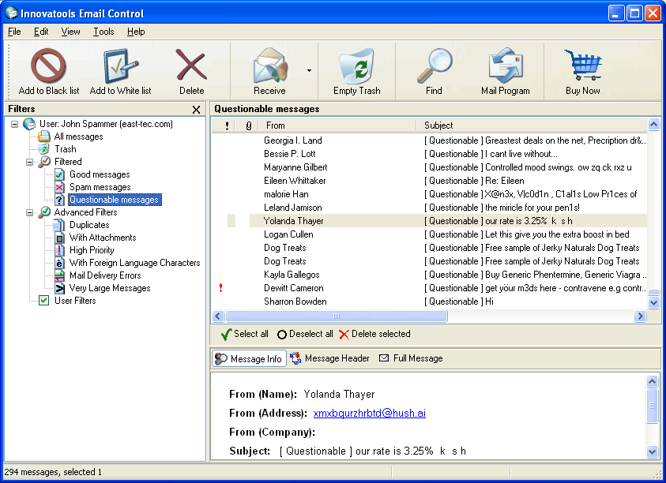This screenshot has width=666, height=483.
Task: Click the High Priority filter icon
Action: point(59,250)
